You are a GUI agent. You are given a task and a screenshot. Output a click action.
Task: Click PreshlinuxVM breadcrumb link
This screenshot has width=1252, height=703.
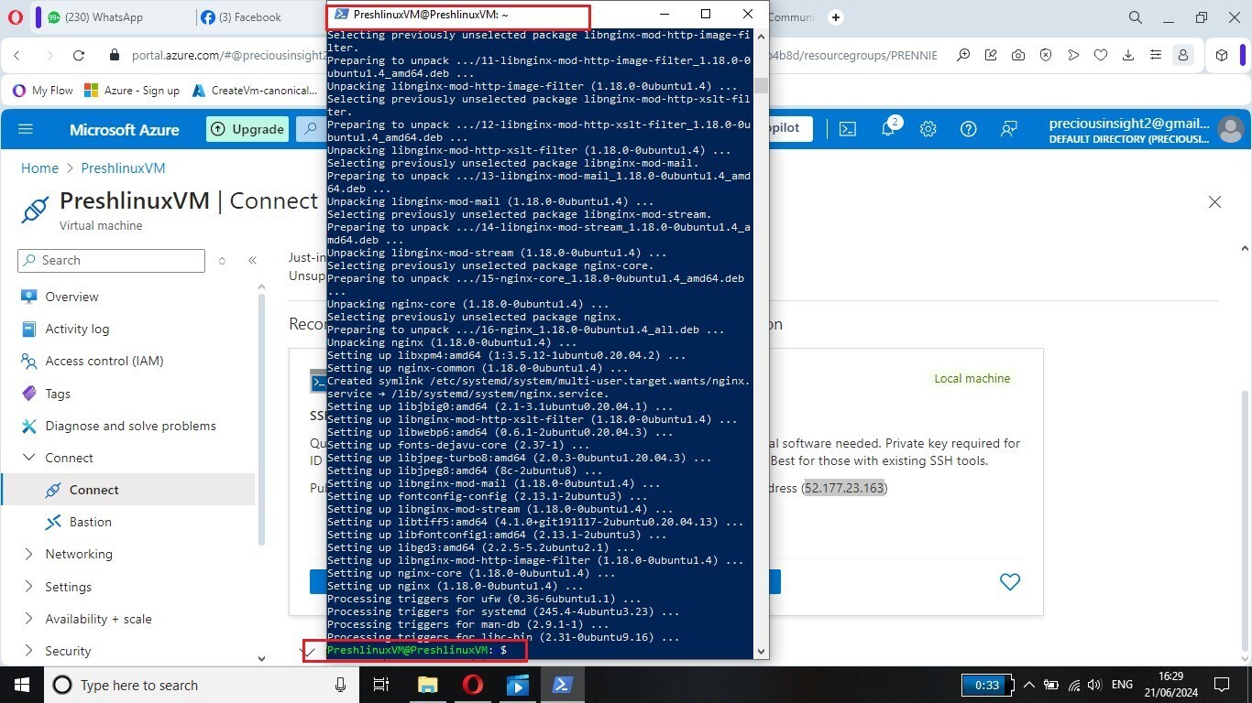coord(123,168)
